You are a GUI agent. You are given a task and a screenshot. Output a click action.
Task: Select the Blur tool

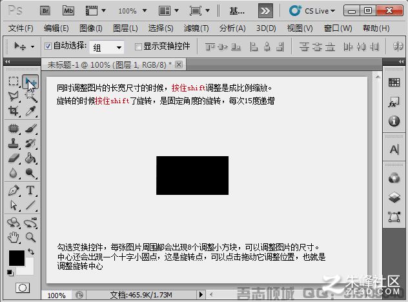point(14,173)
